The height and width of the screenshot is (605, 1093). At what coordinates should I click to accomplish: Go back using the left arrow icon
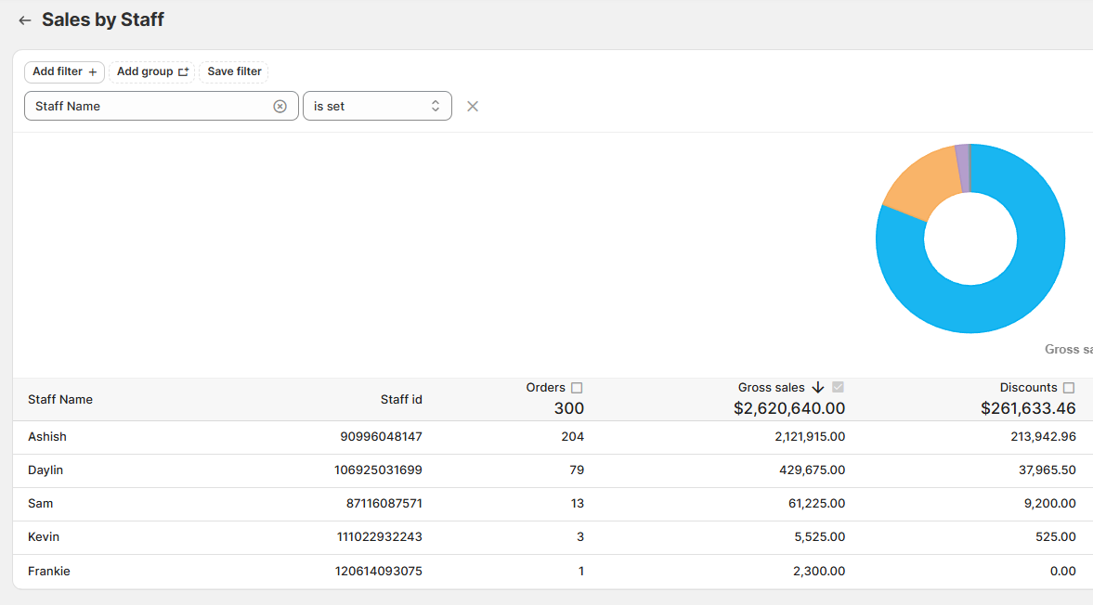(25, 20)
